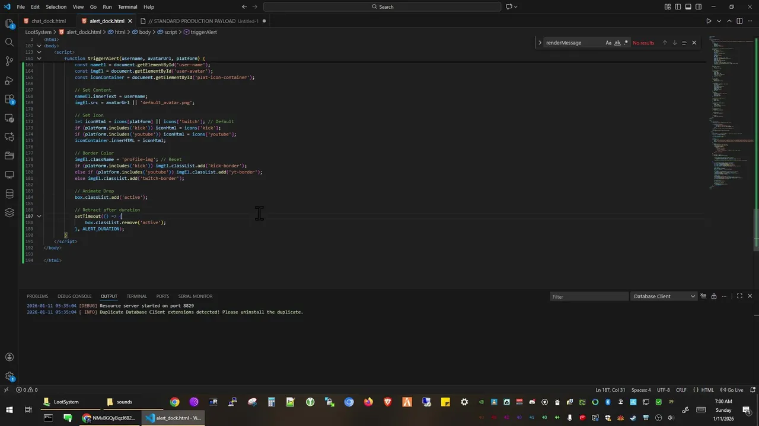
Task: Open Run and Debug view
Action: coord(9,80)
